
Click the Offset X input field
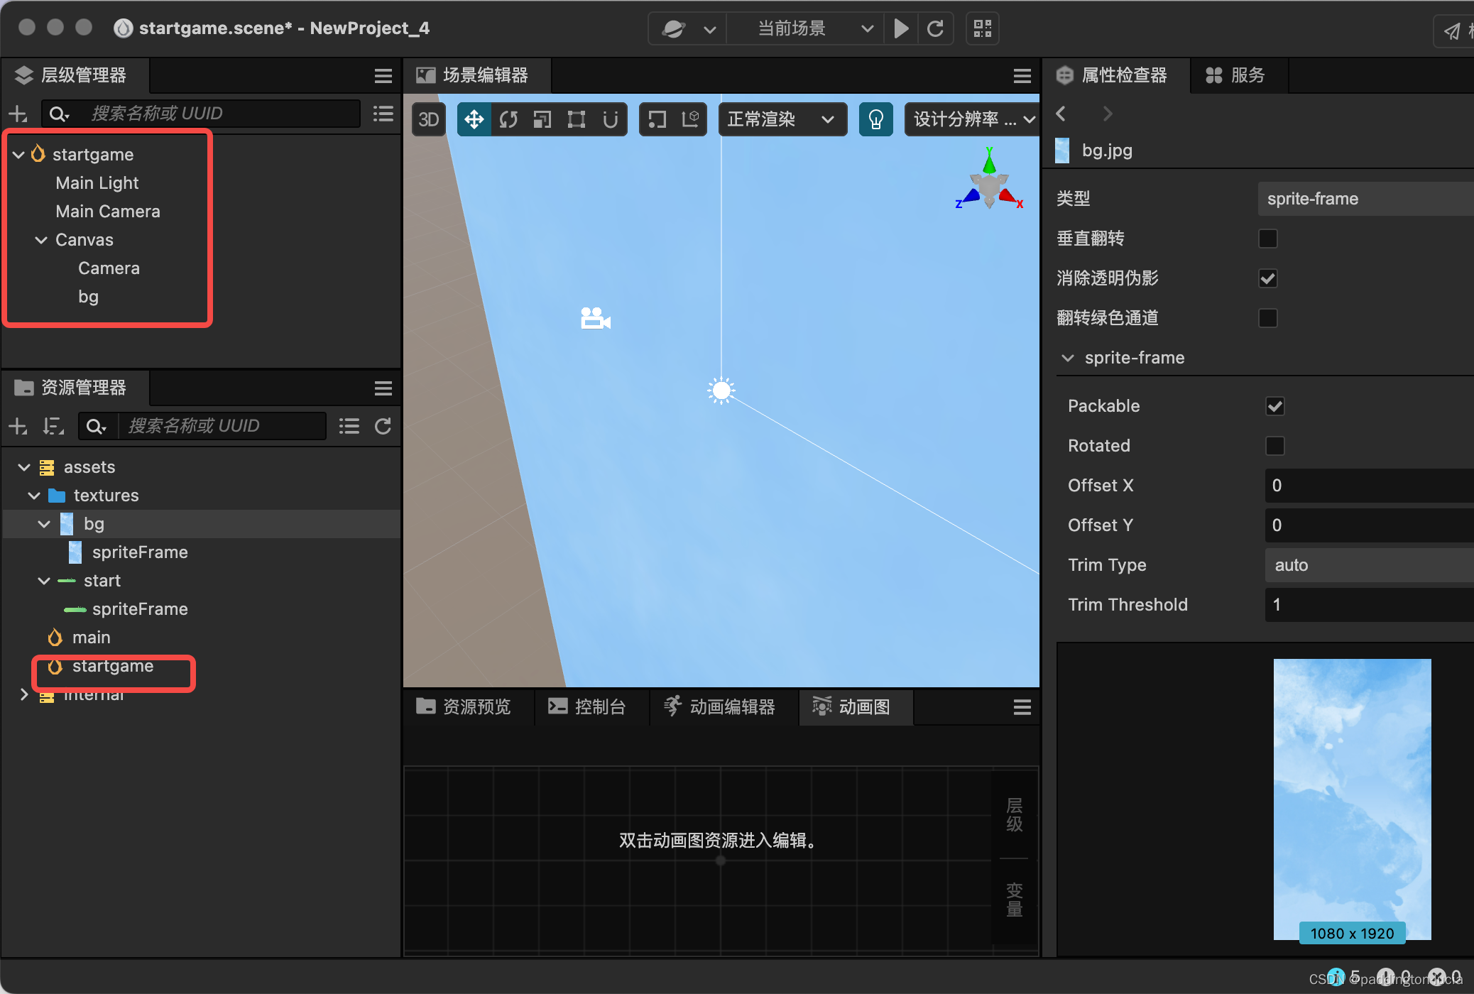(1367, 486)
